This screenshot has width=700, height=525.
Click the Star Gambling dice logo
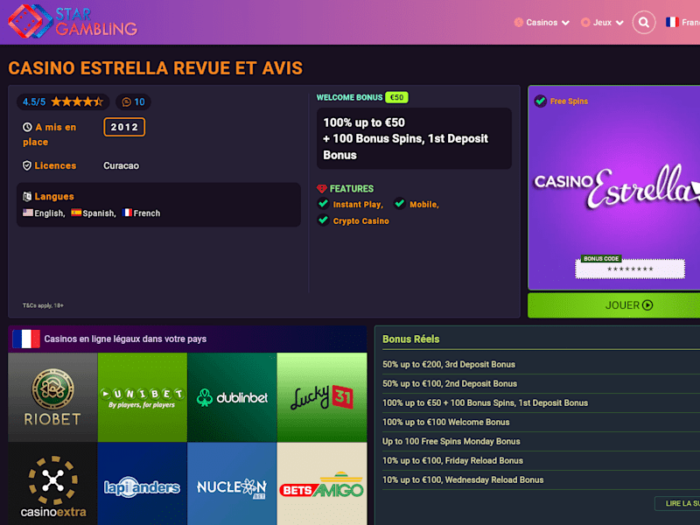click(31, 21)
